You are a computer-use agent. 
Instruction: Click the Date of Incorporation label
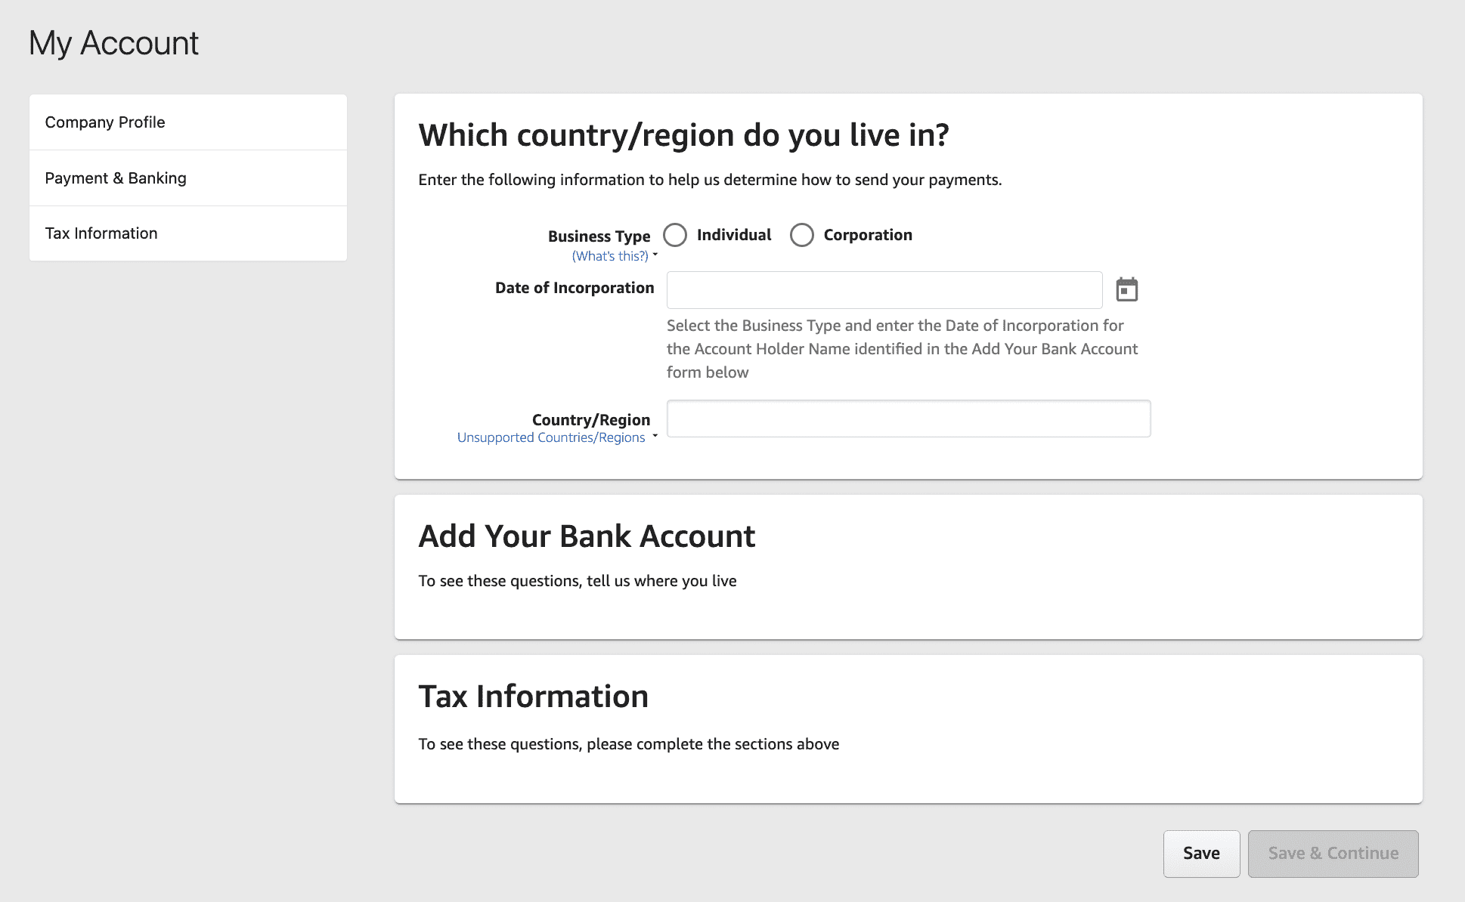point(575,288)
